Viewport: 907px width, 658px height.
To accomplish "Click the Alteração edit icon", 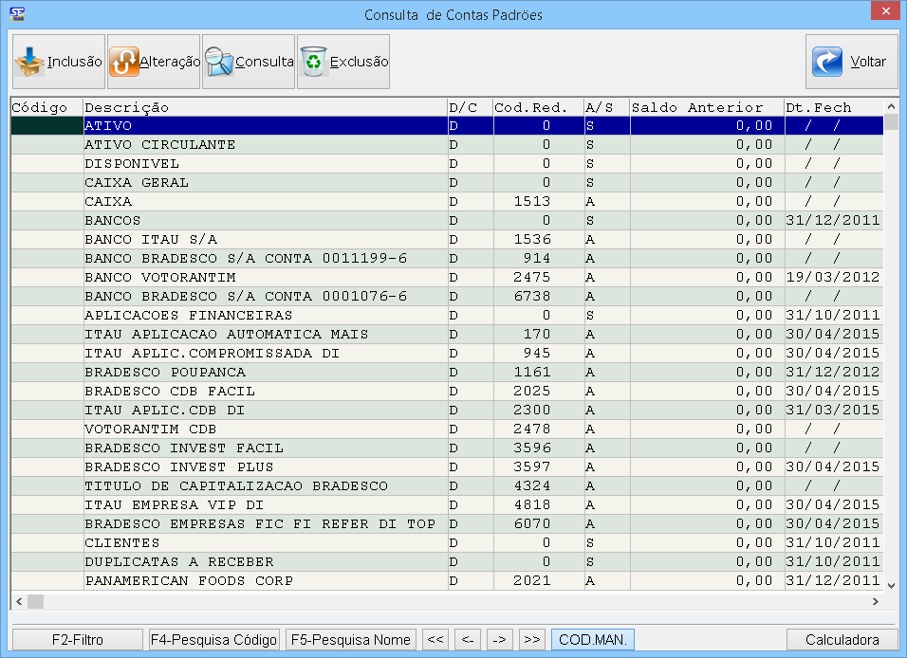I will [x=124, y=63].
